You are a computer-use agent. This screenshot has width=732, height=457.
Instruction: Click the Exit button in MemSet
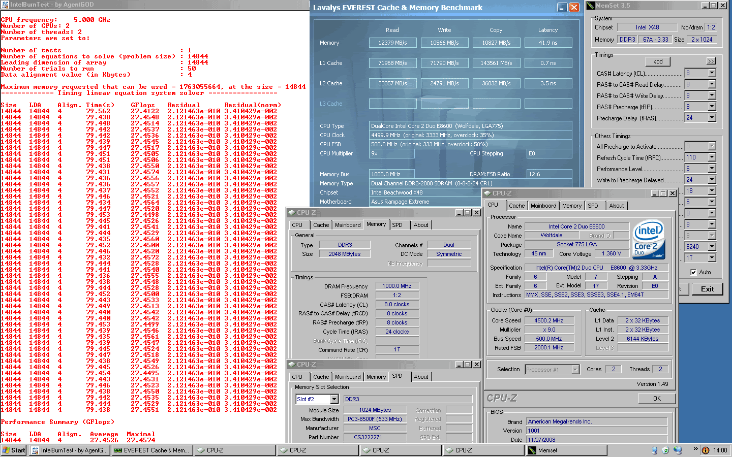[707, 289]
